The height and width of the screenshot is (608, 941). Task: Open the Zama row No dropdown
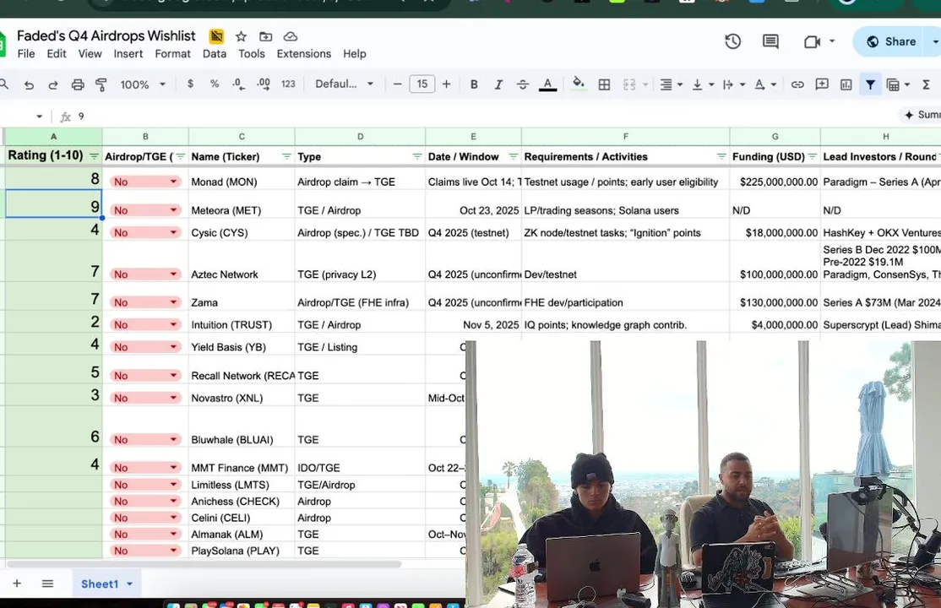coord(145,302)
